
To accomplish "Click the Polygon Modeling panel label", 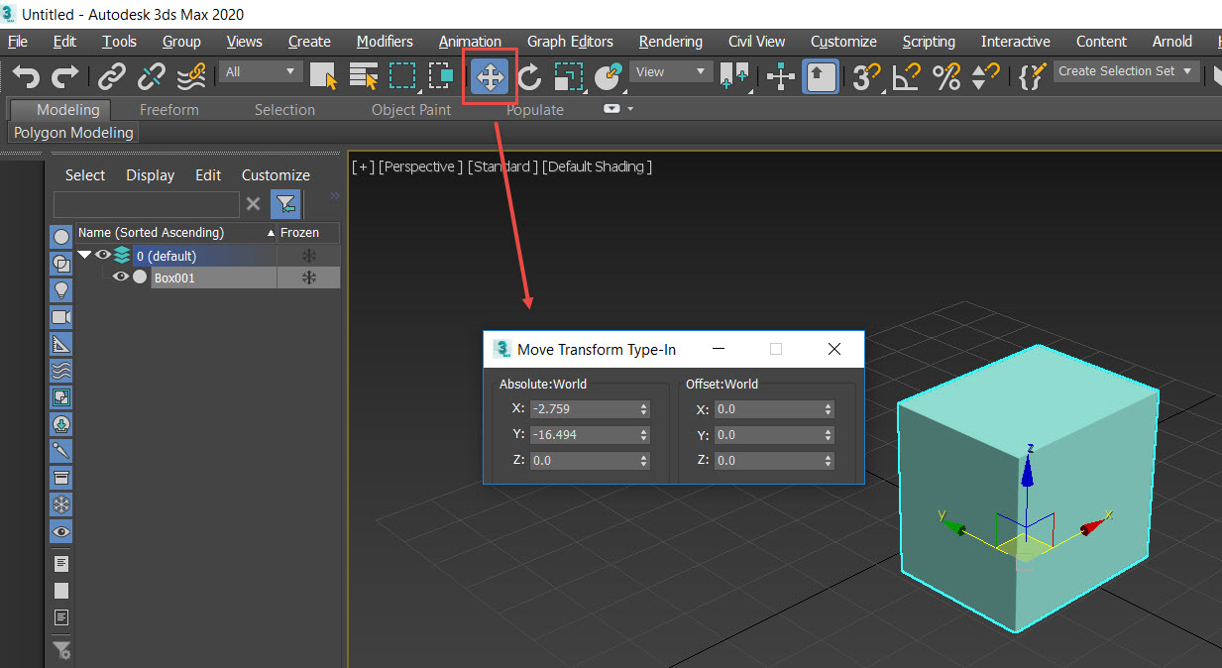I will (x=71, y=132).
